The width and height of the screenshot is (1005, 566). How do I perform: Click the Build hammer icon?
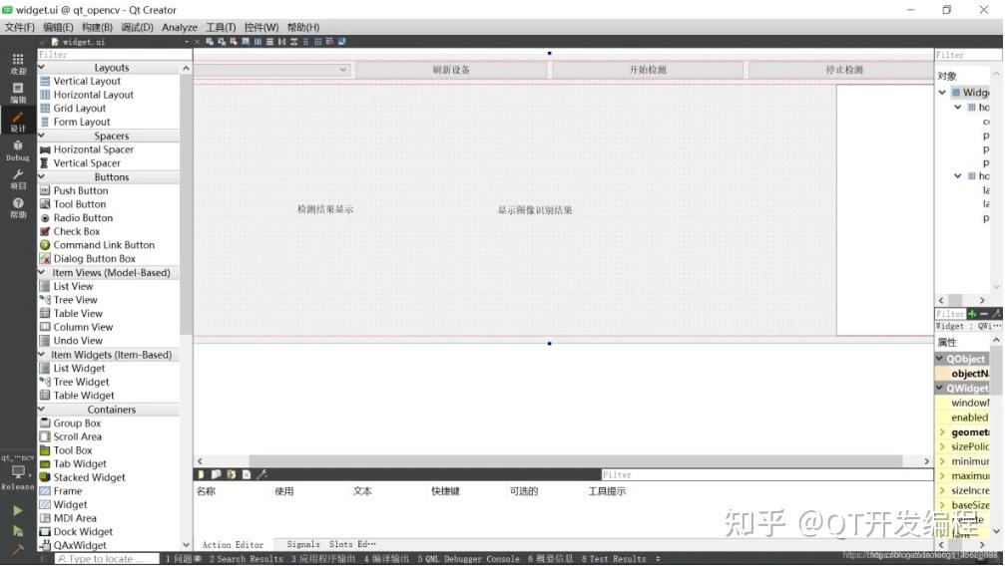[x=18, y=549]
